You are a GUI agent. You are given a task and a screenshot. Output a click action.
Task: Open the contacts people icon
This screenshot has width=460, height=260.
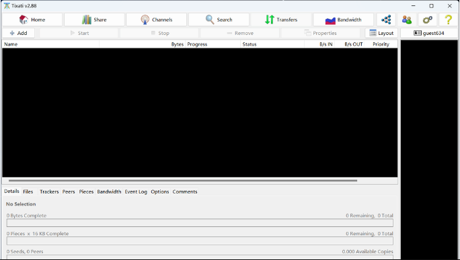click(407, 19)
